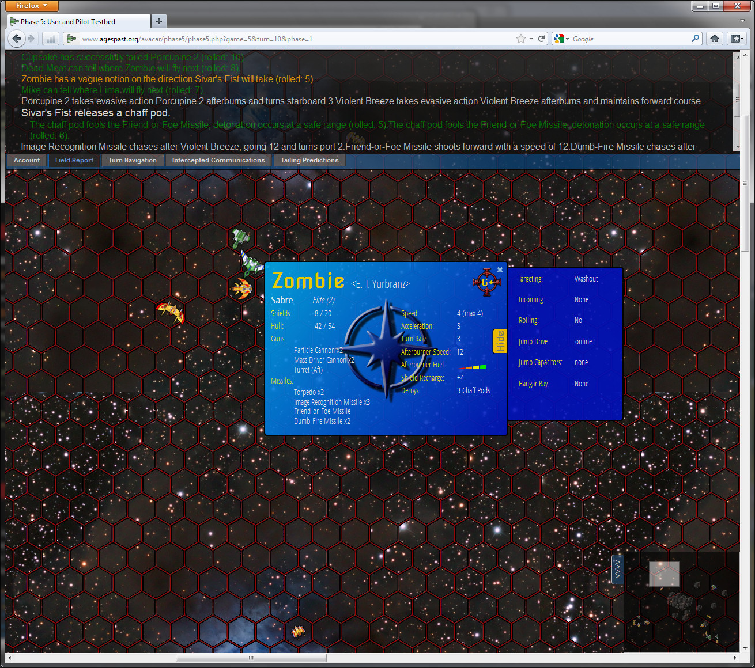Collapse the minimap with its chevron tab

click(617, 570)
